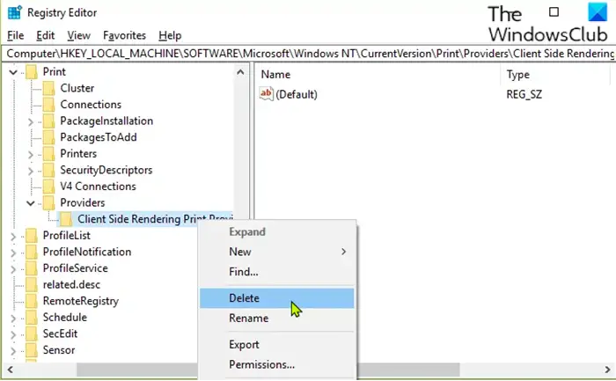Click horizontal scrollbar left arrow

click(x=10, y=370)
